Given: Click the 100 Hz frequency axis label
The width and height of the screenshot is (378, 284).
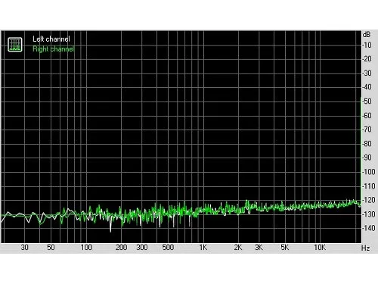Looking at the screenshot, I should (x=86, y=248).
